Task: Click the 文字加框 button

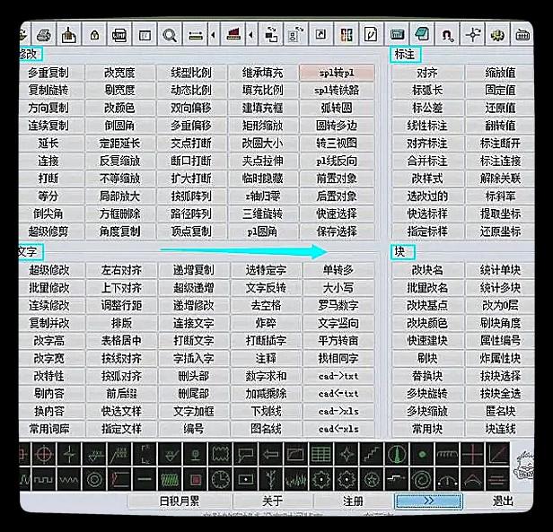Action: tap(194, 411)
